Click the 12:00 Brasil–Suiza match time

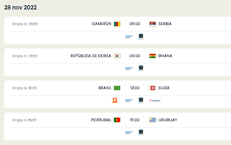tap(135, 88)
